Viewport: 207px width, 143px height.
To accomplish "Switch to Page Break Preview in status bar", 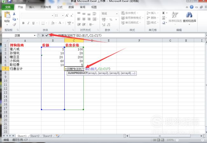I will pos(162,140).
